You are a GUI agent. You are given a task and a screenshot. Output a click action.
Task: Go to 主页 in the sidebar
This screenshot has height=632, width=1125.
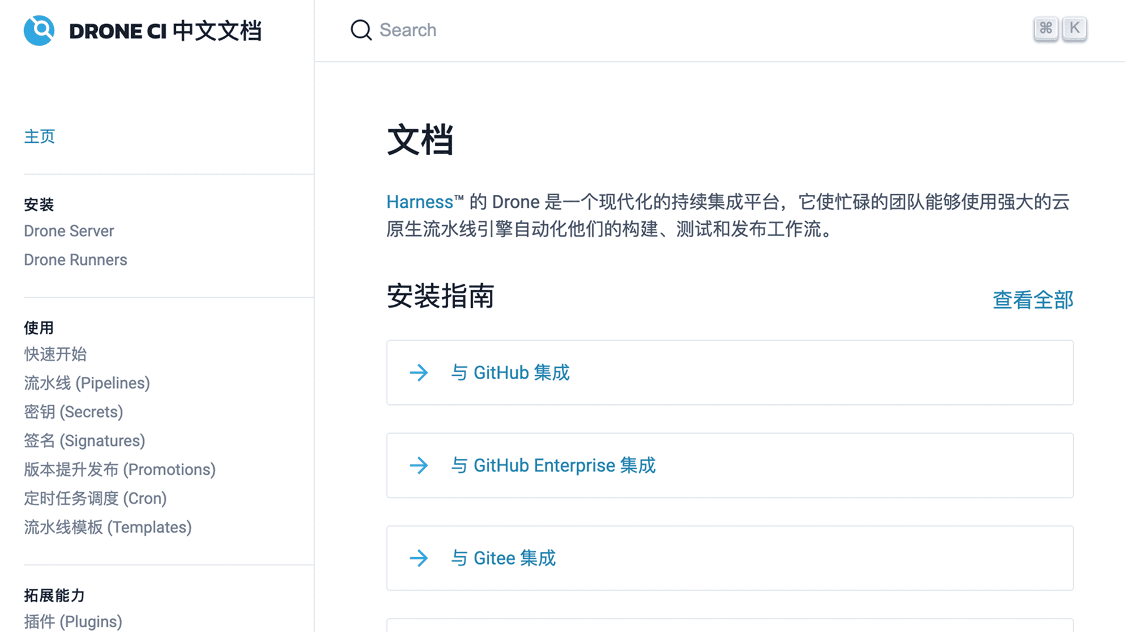[x=39, y=136]
